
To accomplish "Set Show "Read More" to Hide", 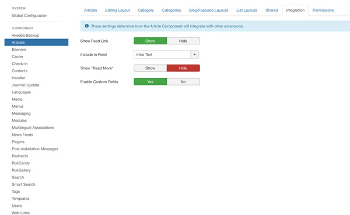I will [183, 68].
